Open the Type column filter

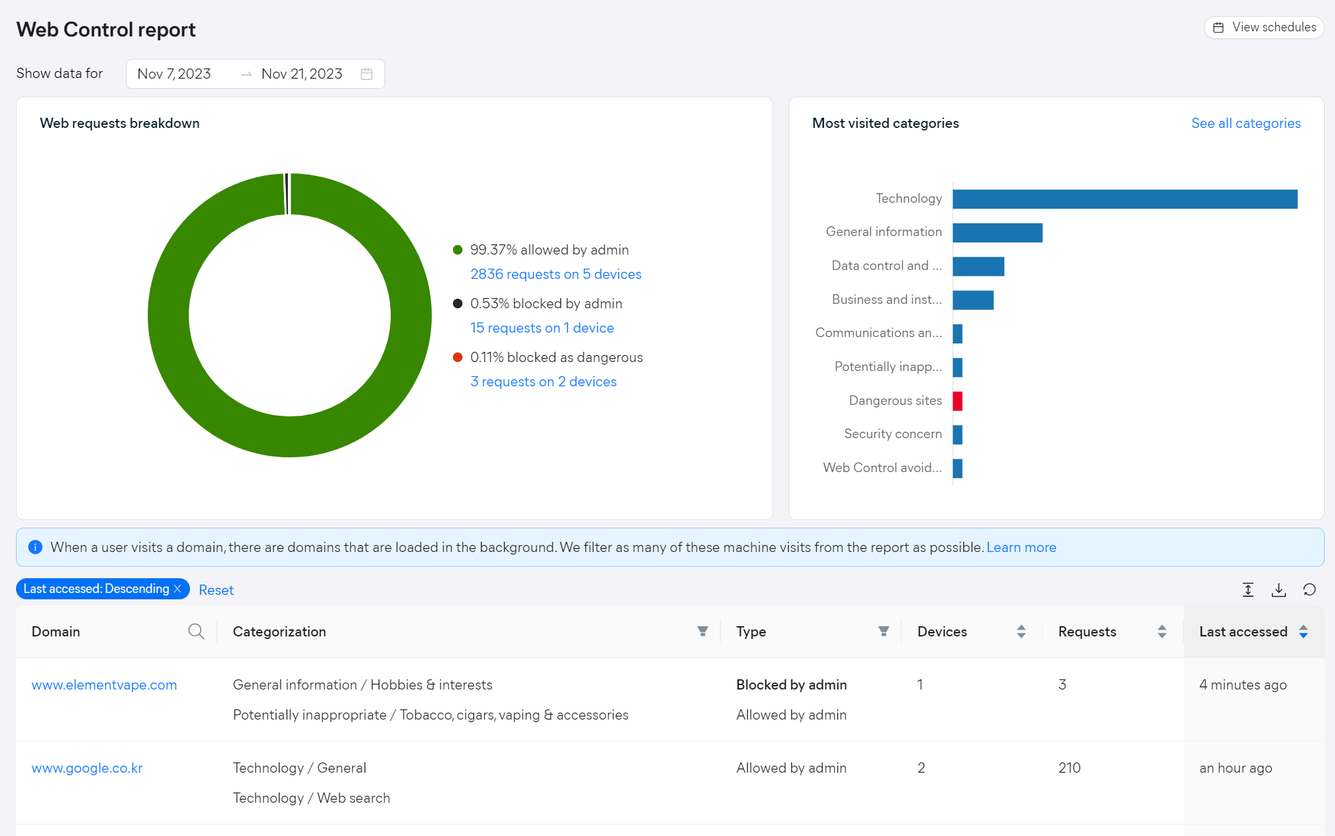883,632
